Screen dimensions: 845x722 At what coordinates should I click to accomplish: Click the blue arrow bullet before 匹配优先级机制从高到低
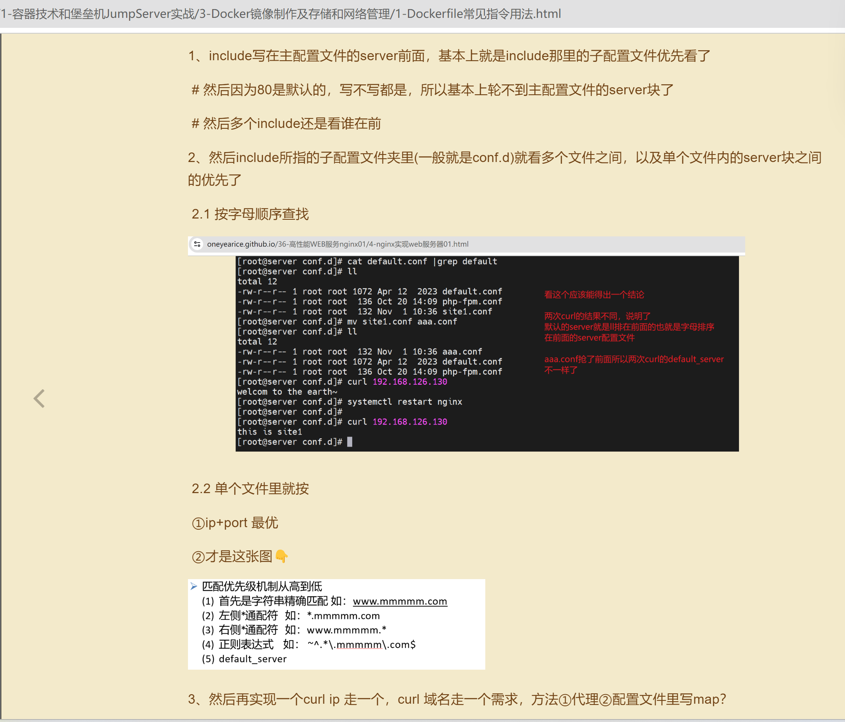click(194, 587)
